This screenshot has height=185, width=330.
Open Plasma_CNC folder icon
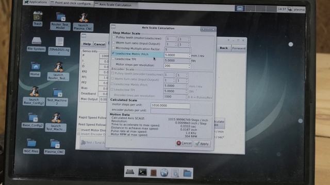[55, 146]
